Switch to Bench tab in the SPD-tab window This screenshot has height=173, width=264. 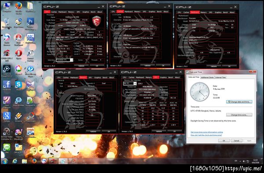click(x=171, y=77)
